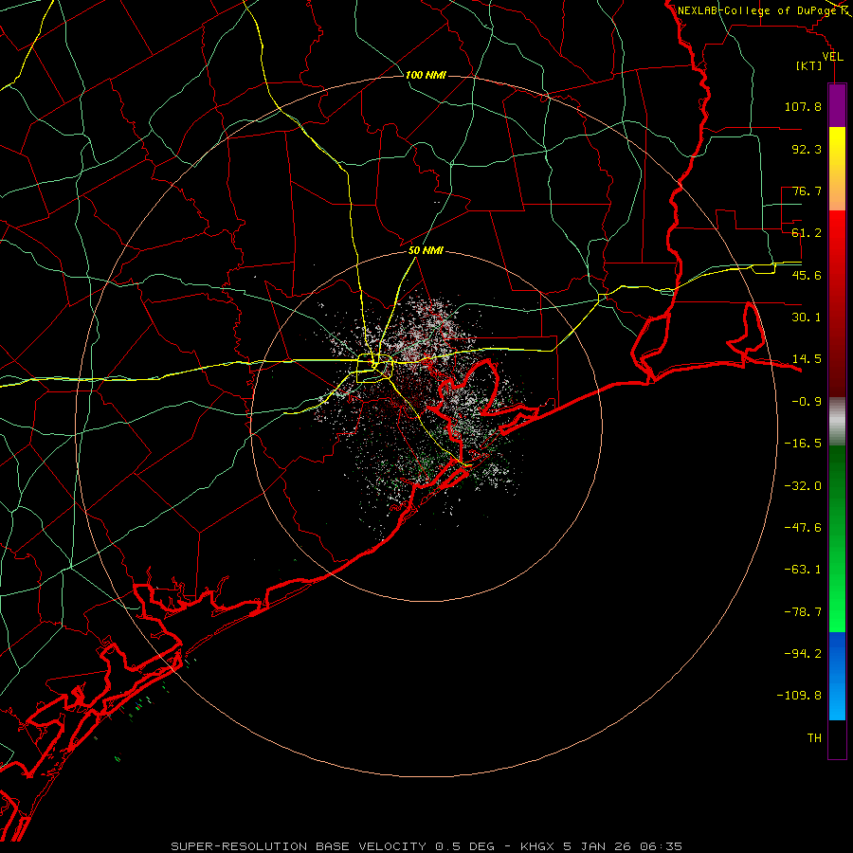Click the 100 NMI range ring label
This screenshot has width=853, height=853.
pyautogui.click(x=426, y=75)
